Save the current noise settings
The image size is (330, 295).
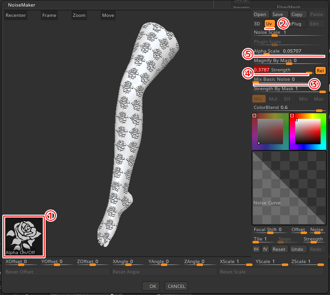click(x=277, y=15)
